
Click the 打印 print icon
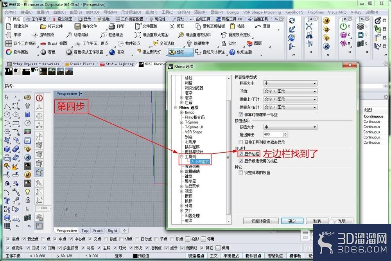click(x=112, y=26)
